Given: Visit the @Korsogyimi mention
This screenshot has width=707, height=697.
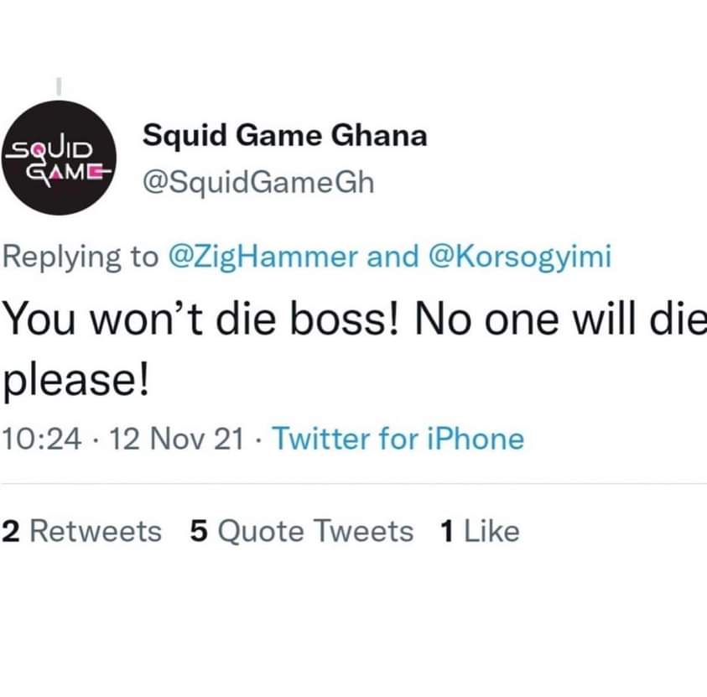Looking at the screenshot, I should point(520,257).
